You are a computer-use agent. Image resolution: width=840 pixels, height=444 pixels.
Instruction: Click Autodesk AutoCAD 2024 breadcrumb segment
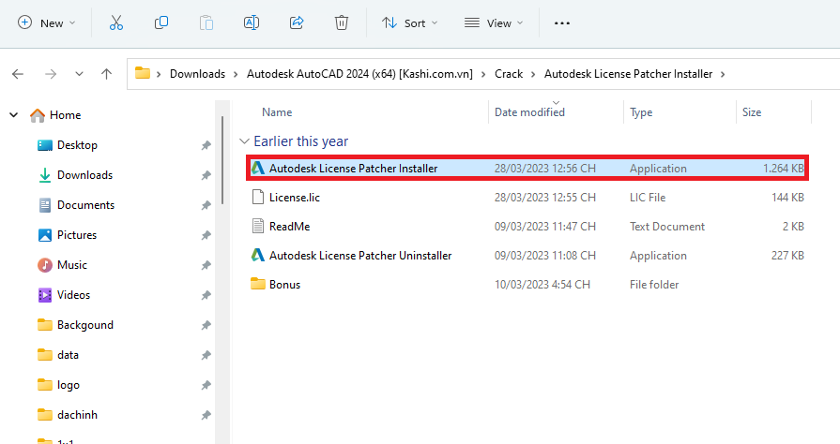click(x=359, y=74)
